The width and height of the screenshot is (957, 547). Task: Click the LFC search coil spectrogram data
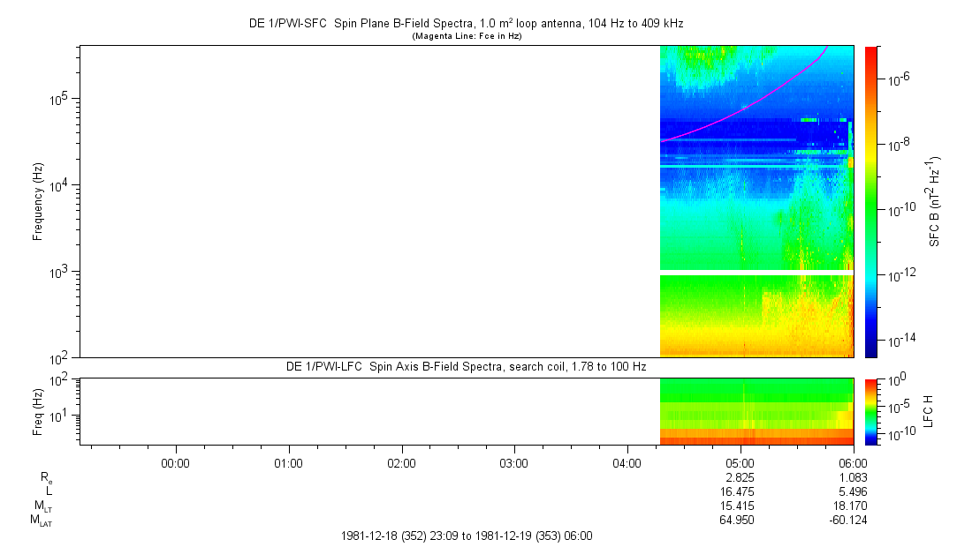[x=756, y=411]
